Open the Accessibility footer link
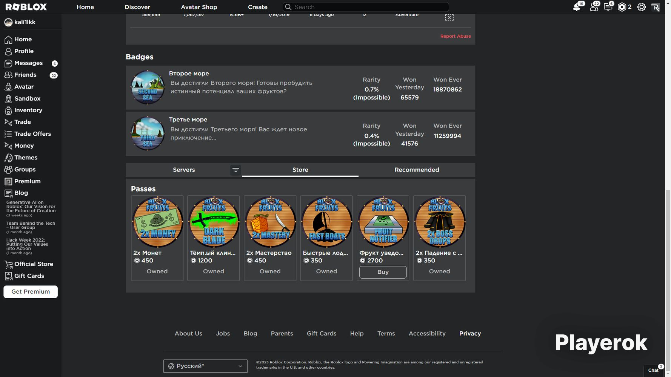The width and height of the screenshot is (671, 377). 427,333
